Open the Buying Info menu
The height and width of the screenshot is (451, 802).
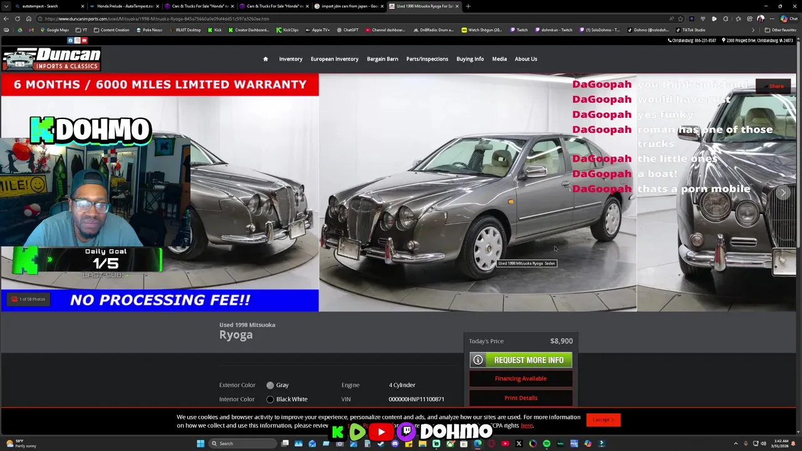470,59
